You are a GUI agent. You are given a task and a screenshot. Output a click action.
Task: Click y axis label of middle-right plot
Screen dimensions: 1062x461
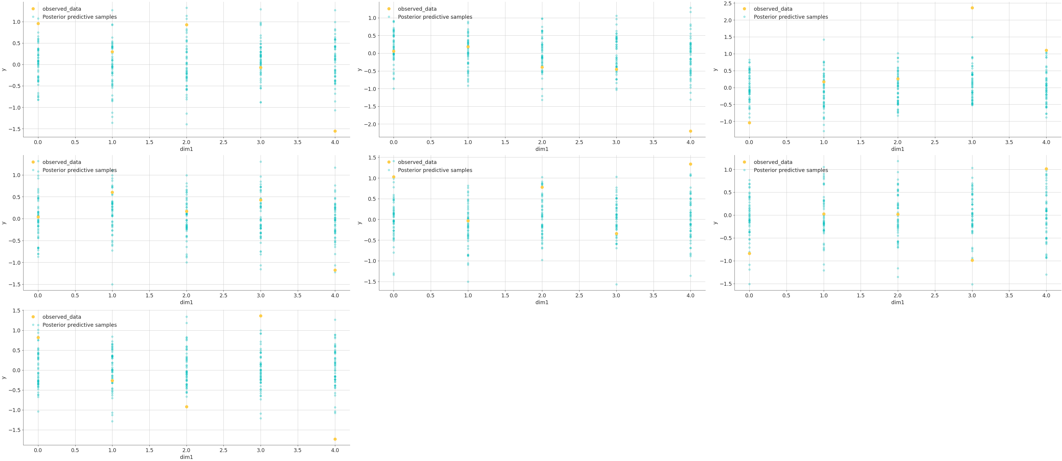tap(715, 223)
